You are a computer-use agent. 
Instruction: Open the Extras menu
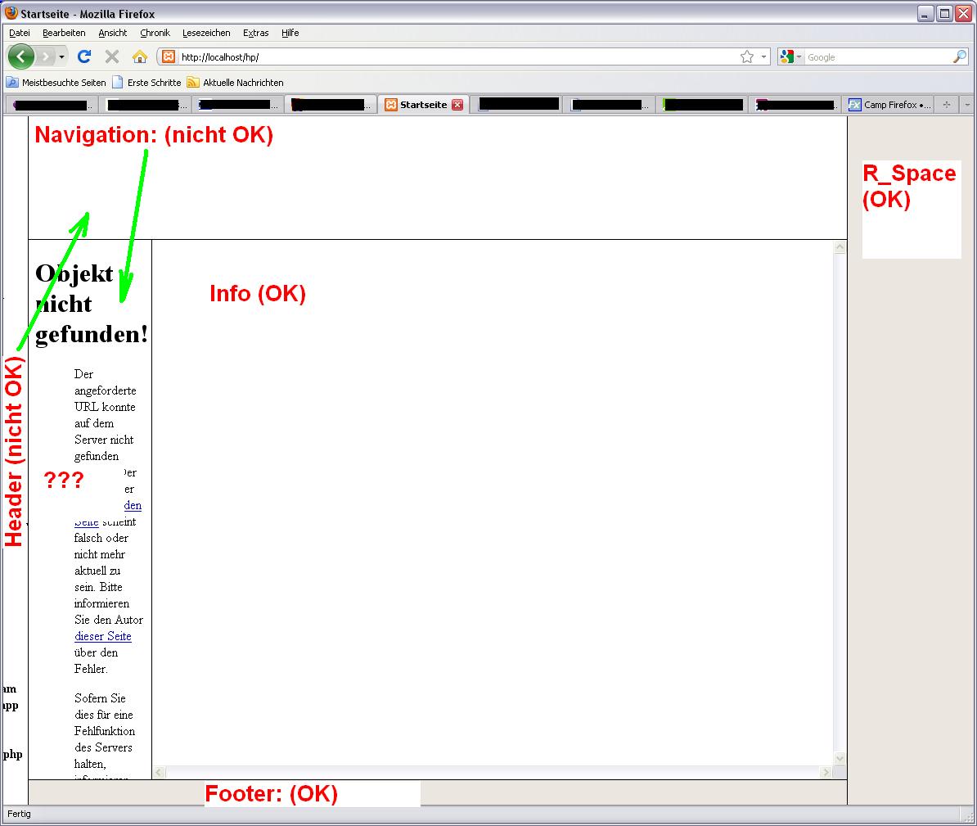pos(255,33)
